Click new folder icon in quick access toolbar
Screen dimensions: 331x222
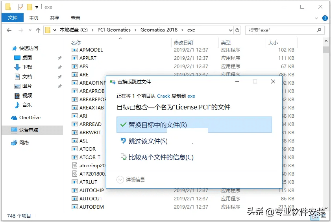[x=30, y=7]
